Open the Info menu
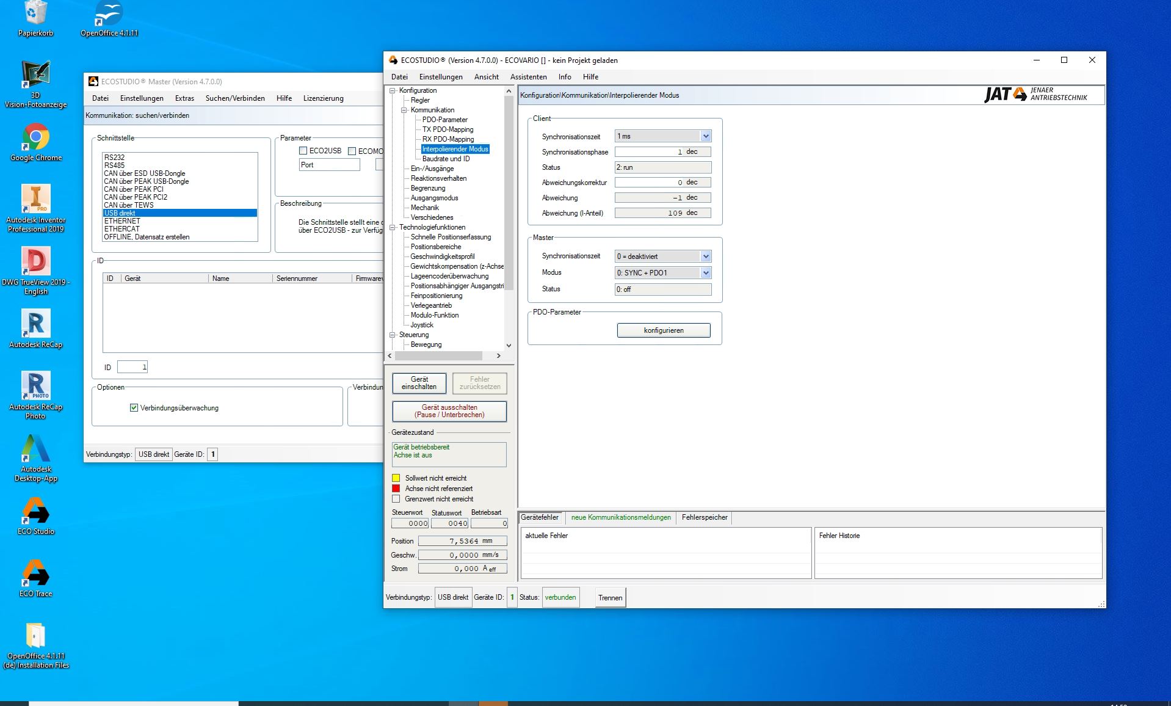The image size is (1171, 706). 565,77
